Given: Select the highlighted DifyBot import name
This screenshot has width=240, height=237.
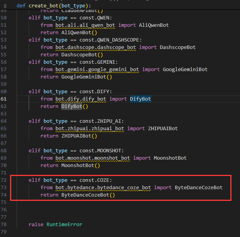Looking at the screenshot, I should point(140,99).
